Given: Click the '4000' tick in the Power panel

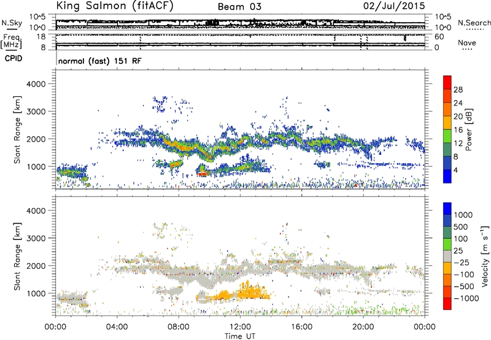Looking at the screenshot, I should tap(36, 84).
